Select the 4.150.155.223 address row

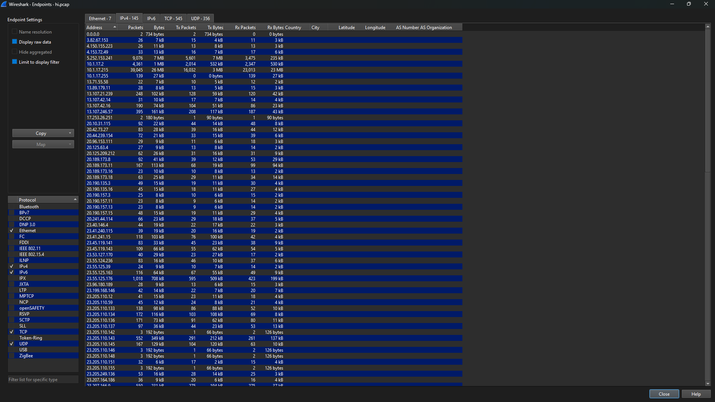(x=274, y=46)
